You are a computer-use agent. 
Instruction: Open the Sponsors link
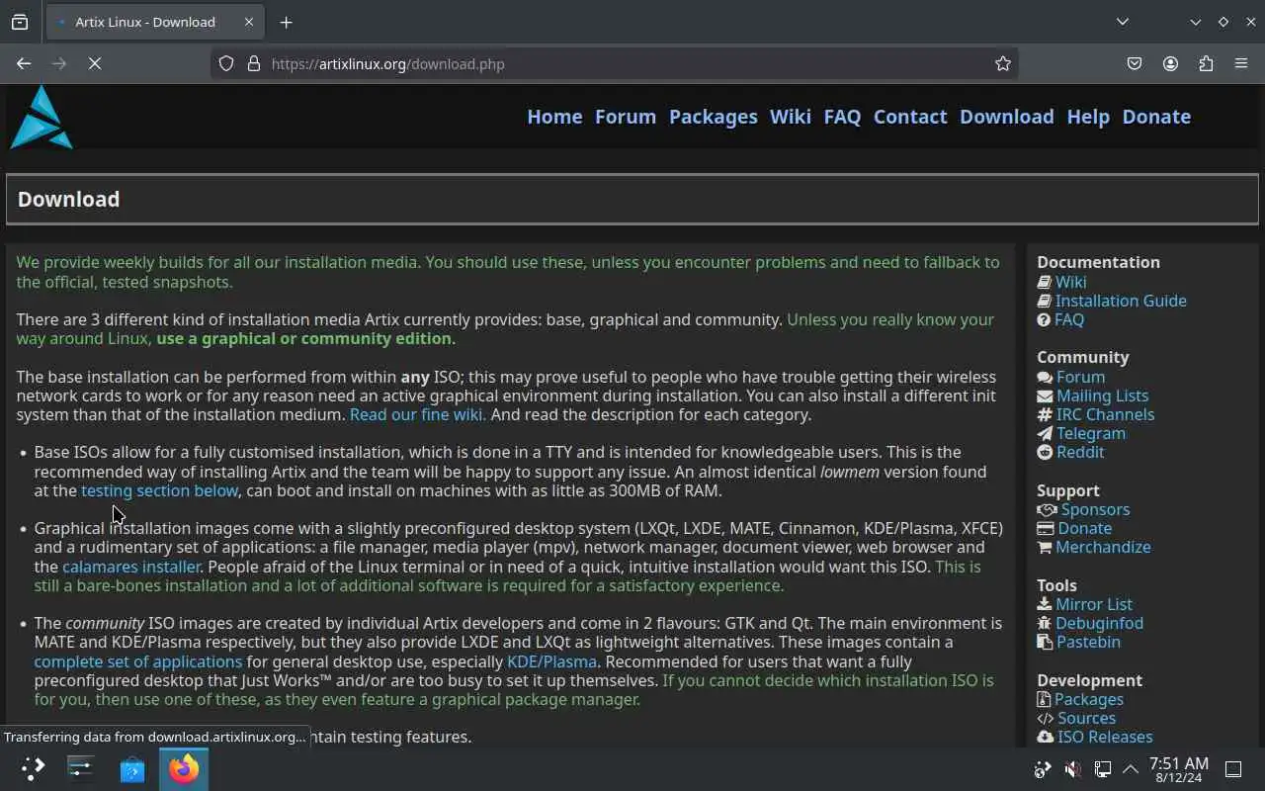(1095, 509)
